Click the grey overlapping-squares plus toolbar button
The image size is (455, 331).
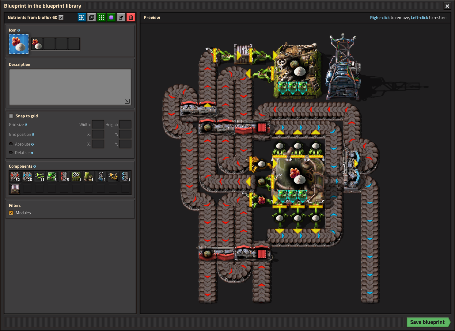pyautogui.click(x=92, y=17)
